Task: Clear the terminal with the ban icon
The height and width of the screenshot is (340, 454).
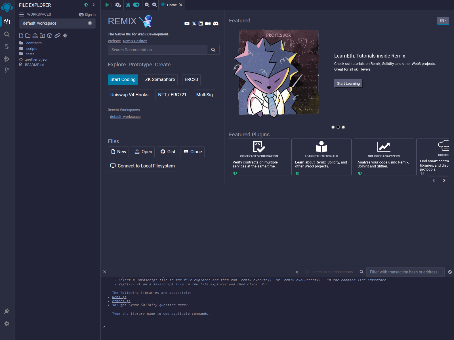Action: tap(450, 272)
